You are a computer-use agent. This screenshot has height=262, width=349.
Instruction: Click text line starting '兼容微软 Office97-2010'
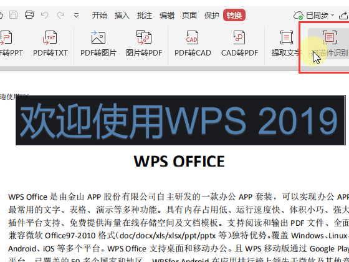pos(178,236)
